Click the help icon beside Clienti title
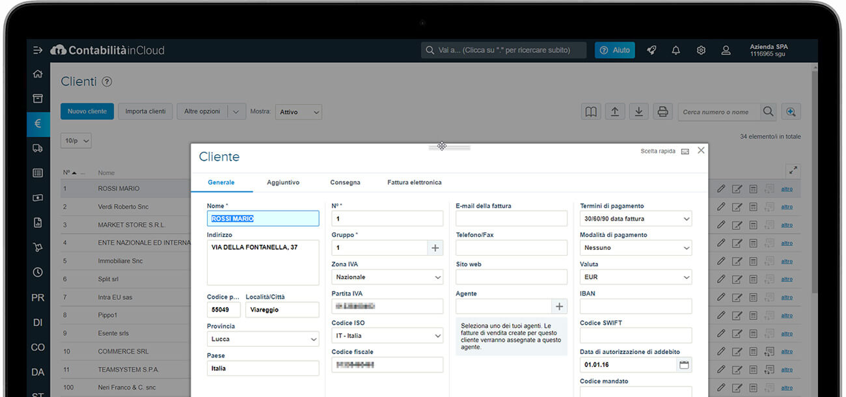Viewport: 846px width, 397px height. (107, 82)
